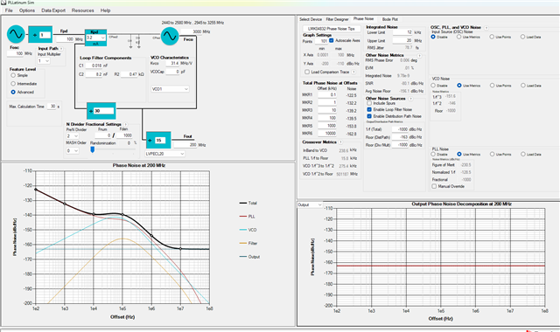The height and width of the screenshot is (332, 560).
Task: Click the info icon next to Crossover Metrics
Action: click(340, 142)
